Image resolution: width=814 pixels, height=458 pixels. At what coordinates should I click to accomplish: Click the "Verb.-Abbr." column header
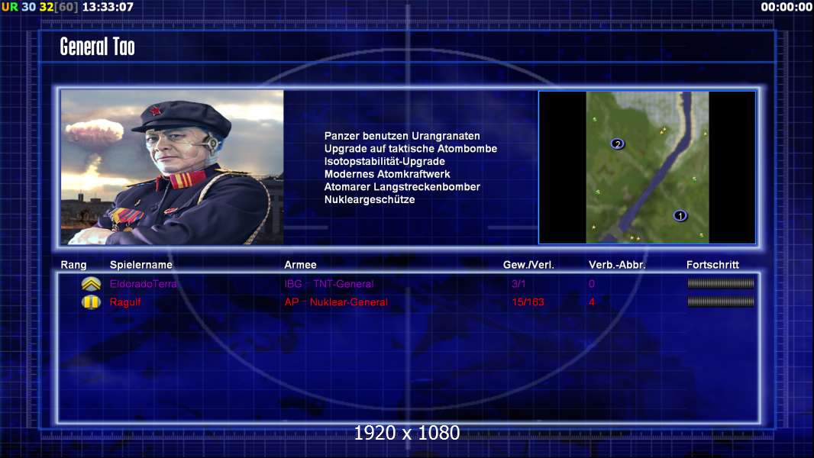coord(617,265)
